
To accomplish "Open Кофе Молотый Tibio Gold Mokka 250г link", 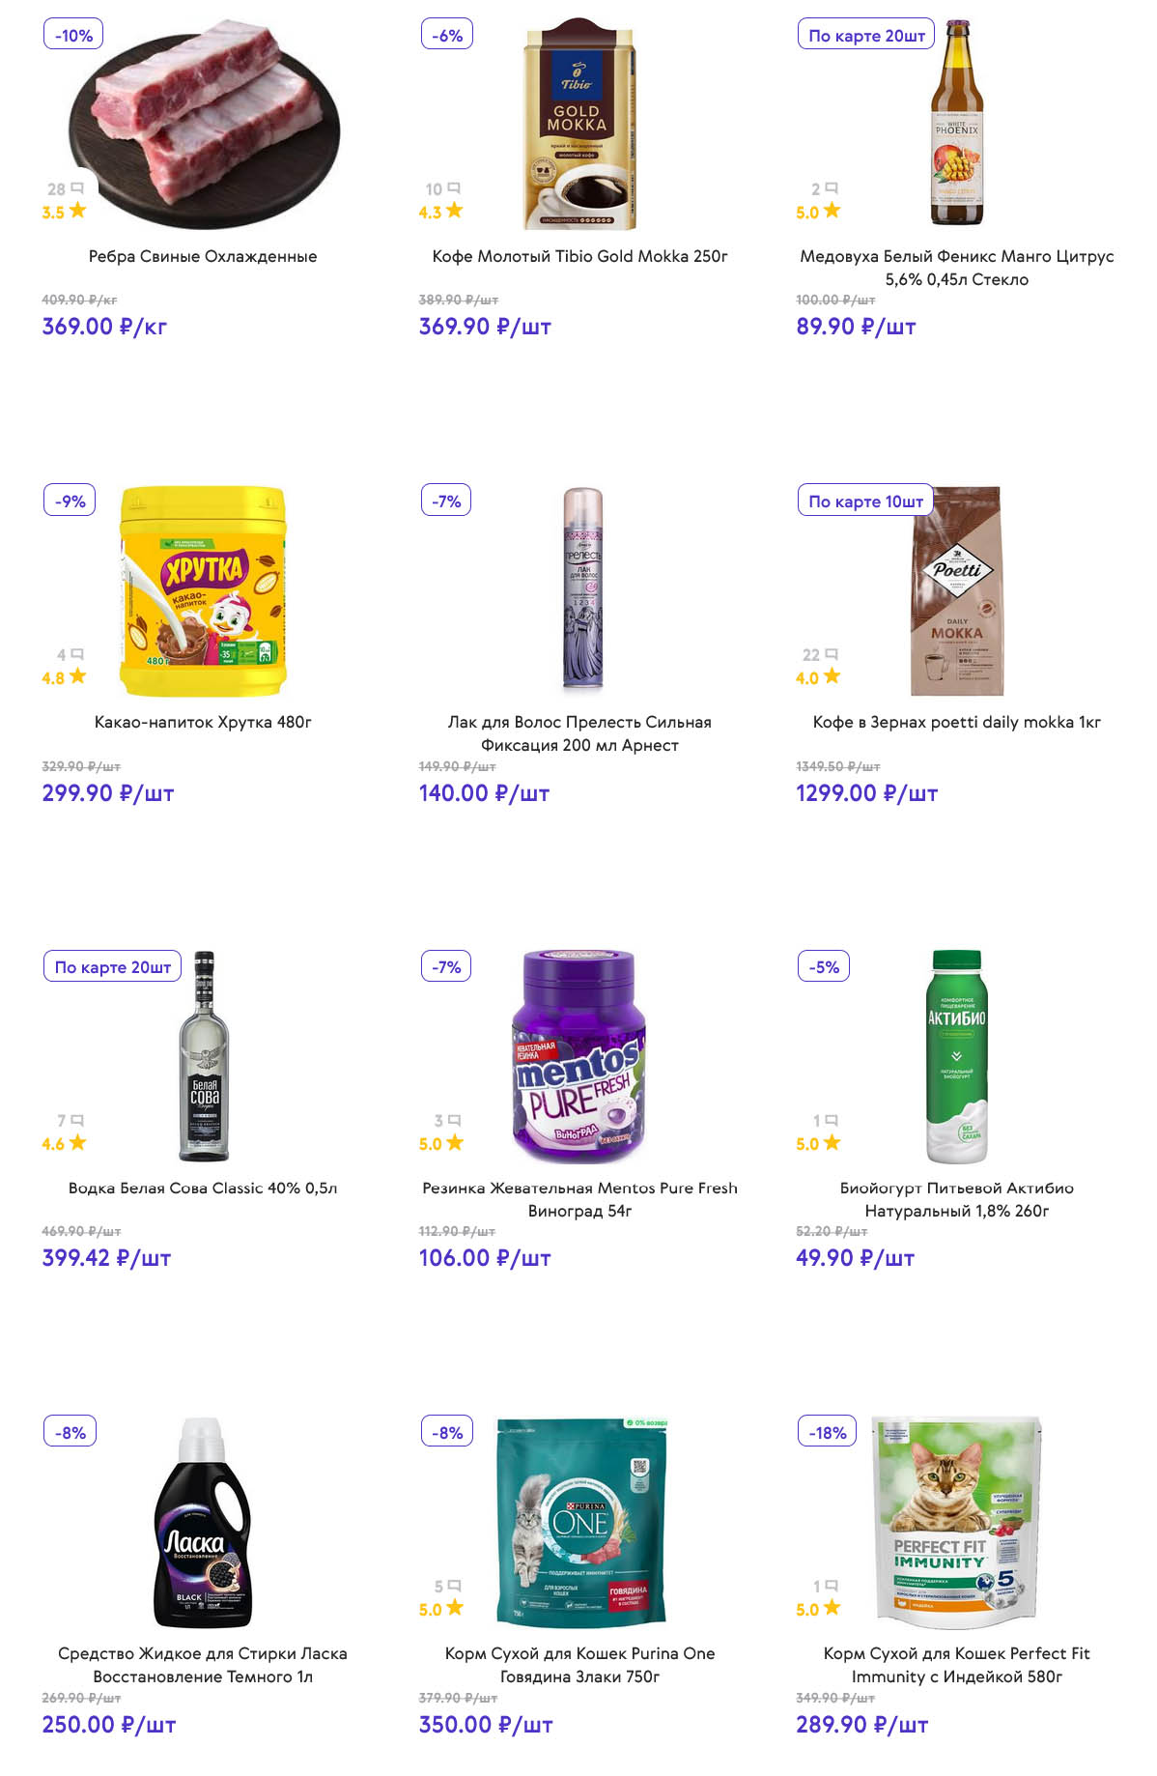I will (579, 256).
